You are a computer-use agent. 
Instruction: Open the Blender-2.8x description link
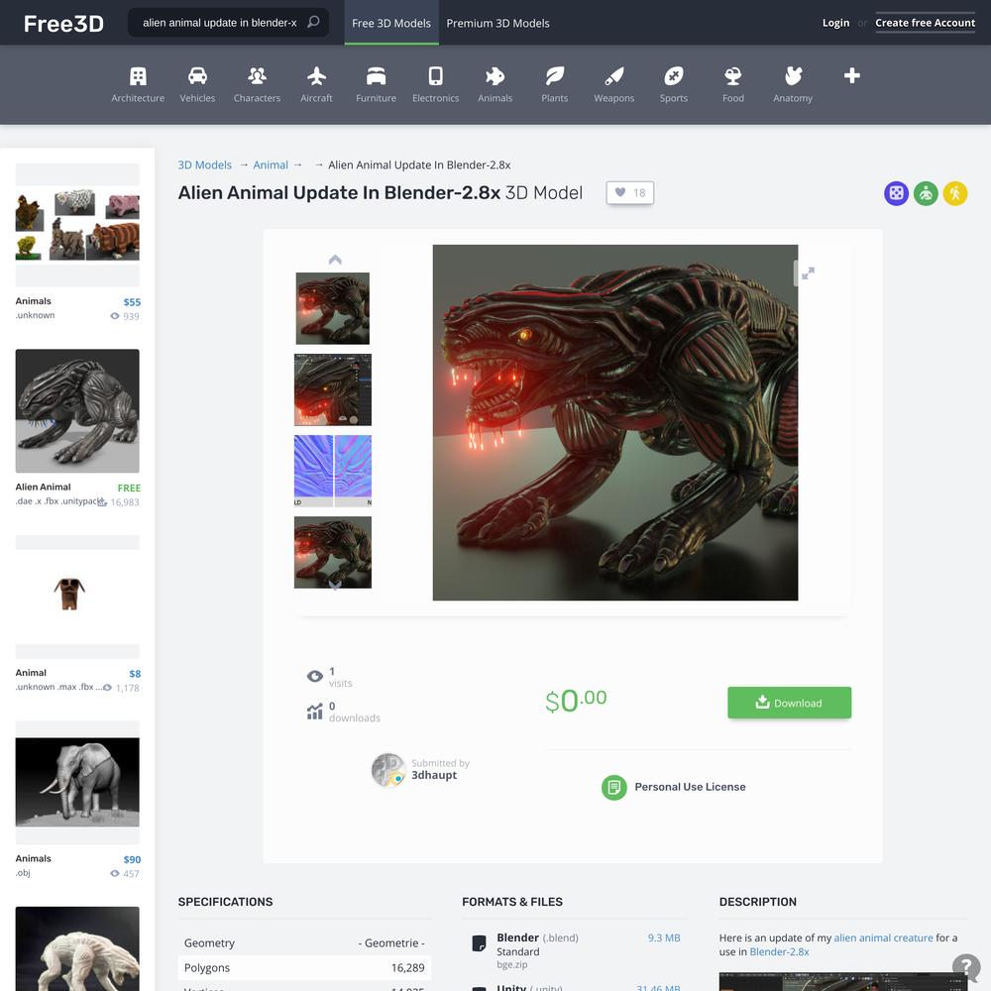coord(779,951)
